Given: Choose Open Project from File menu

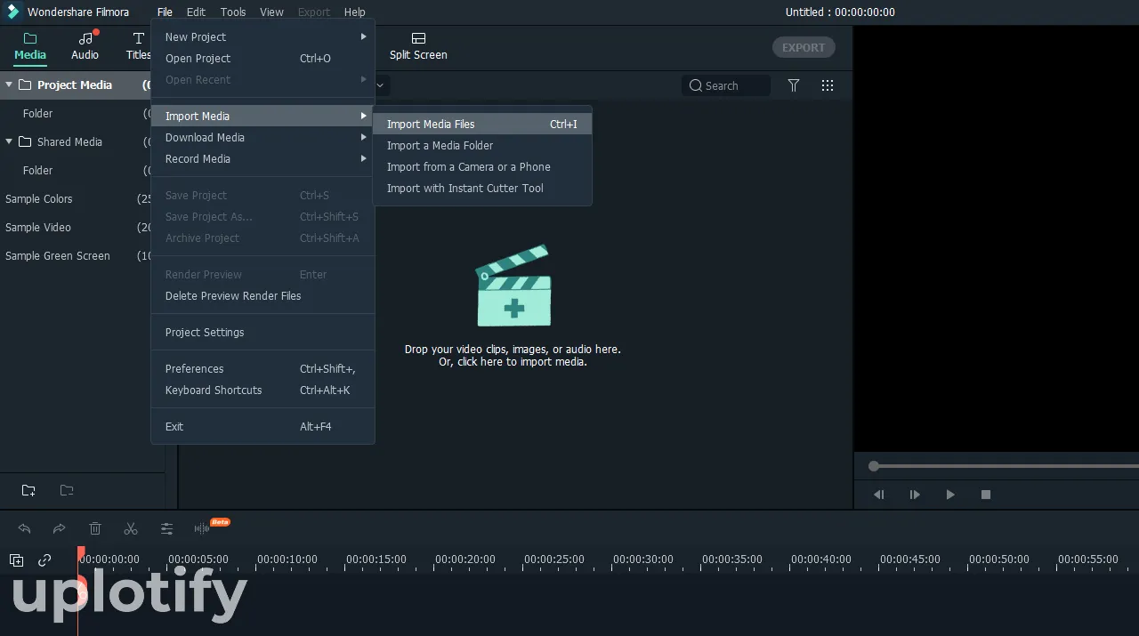Looking at the screenshot, I should pos(263,59).
